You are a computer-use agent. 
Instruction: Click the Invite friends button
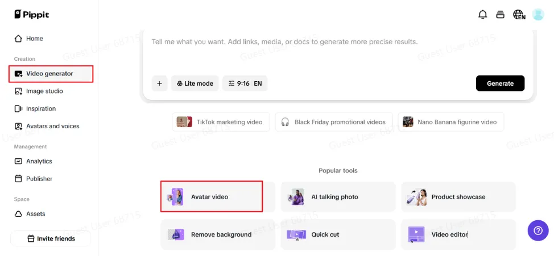tap(51, 239)
